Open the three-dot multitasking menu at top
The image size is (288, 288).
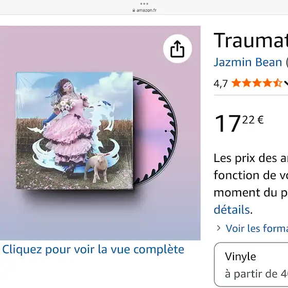click(x=144, y=4)
